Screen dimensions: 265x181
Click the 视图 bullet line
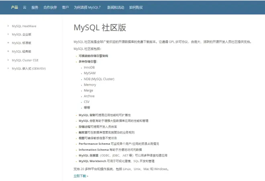tap(98, 138)
